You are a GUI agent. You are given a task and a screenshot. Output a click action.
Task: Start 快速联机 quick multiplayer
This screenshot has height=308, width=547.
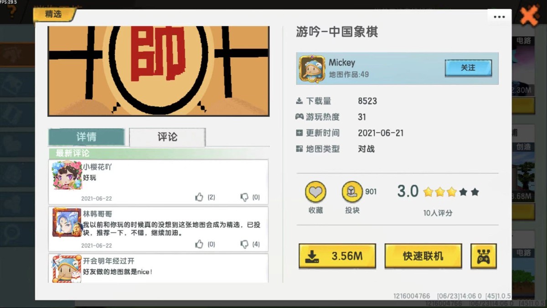(x=423, y=256)
